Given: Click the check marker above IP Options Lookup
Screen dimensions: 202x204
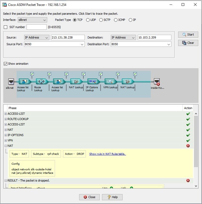Looking at the screenshot, I should click(x=101, y=74).
